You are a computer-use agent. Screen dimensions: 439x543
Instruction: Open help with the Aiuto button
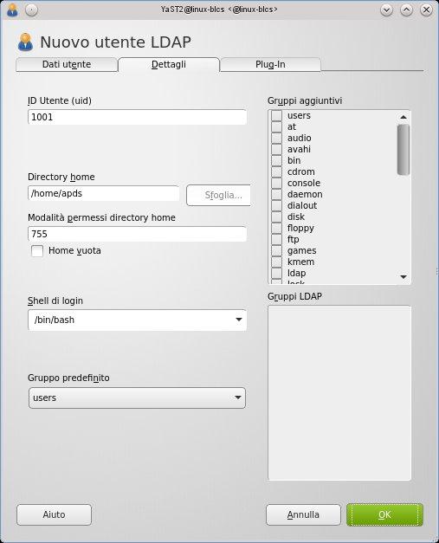click(54, 515)
